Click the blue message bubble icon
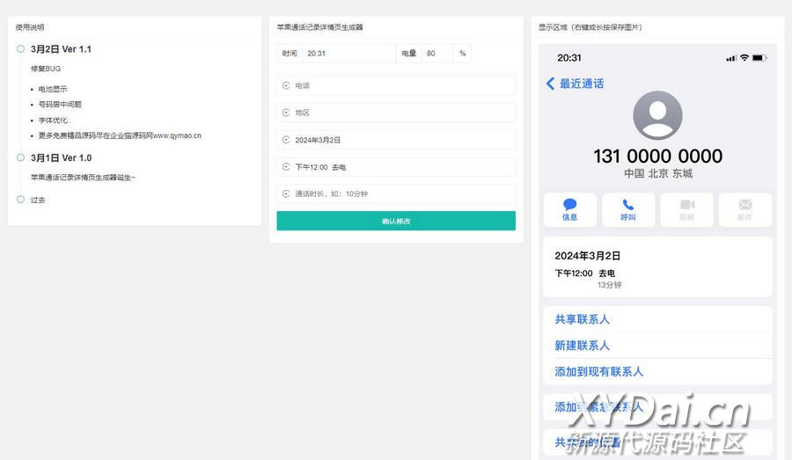 [x=569, y=205]
